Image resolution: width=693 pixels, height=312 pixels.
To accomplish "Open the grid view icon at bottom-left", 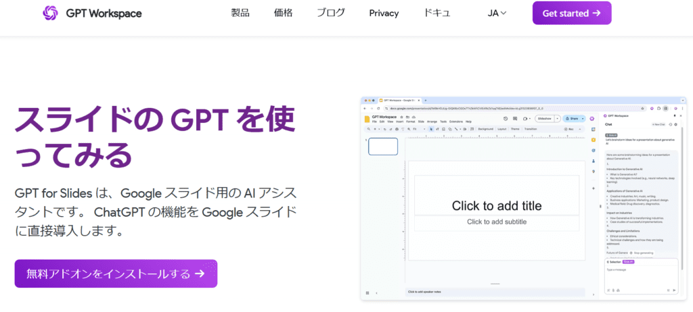I will pyautogui.click(x=367, y=292).
